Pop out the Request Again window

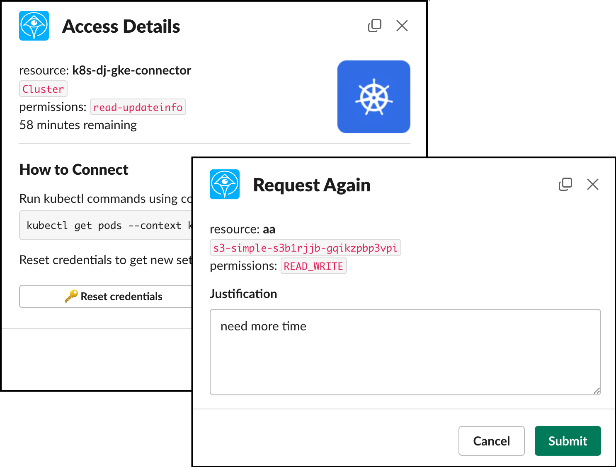(565, 184)
